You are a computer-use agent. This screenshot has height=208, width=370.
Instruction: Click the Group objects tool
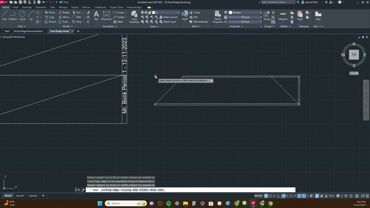click(267, 16)
